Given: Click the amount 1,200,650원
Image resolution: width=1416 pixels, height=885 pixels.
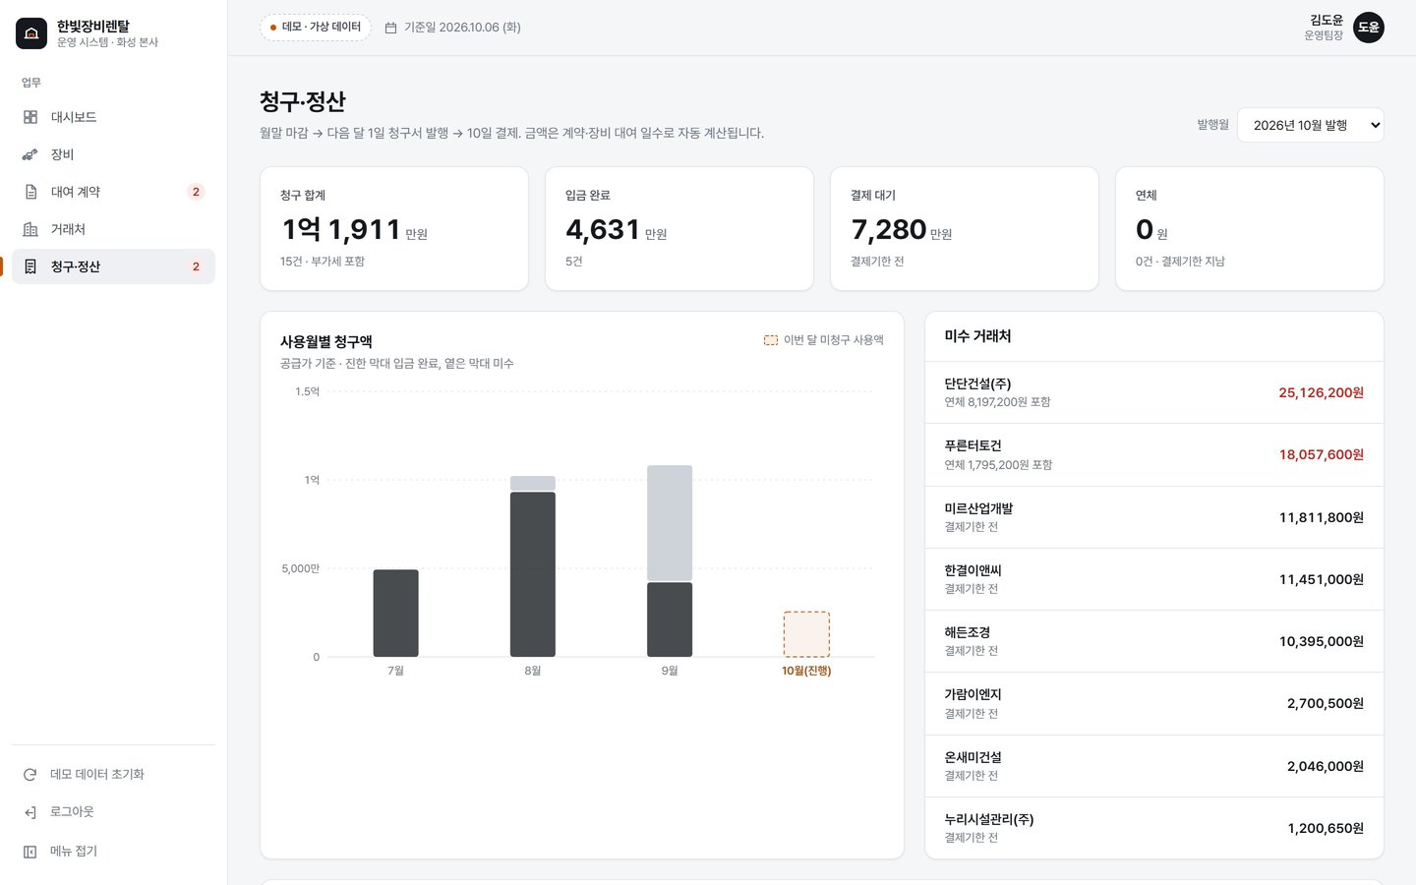Looking at the screenshot, I should coord(1325,828).
